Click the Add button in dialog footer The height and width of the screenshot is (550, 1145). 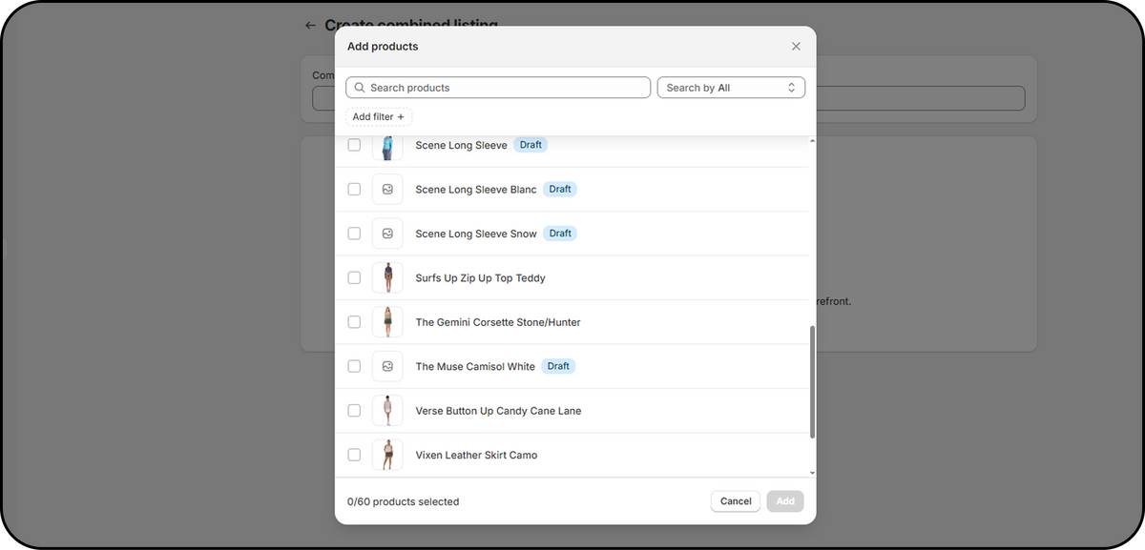pyautogui.click(x=785, y=501)
